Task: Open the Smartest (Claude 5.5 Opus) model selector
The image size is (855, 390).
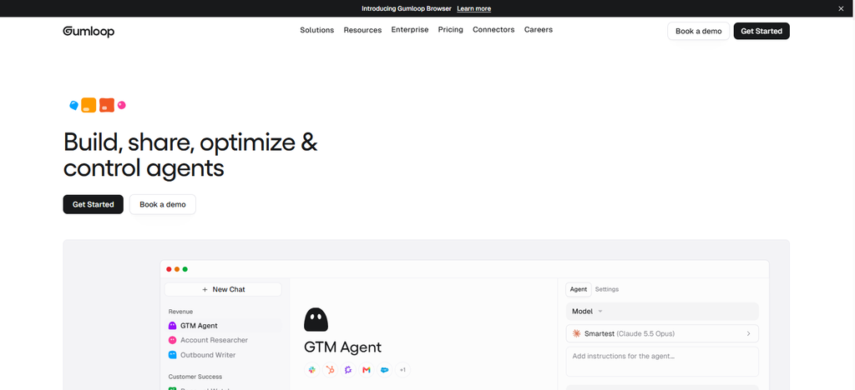Action: [662, 333]
